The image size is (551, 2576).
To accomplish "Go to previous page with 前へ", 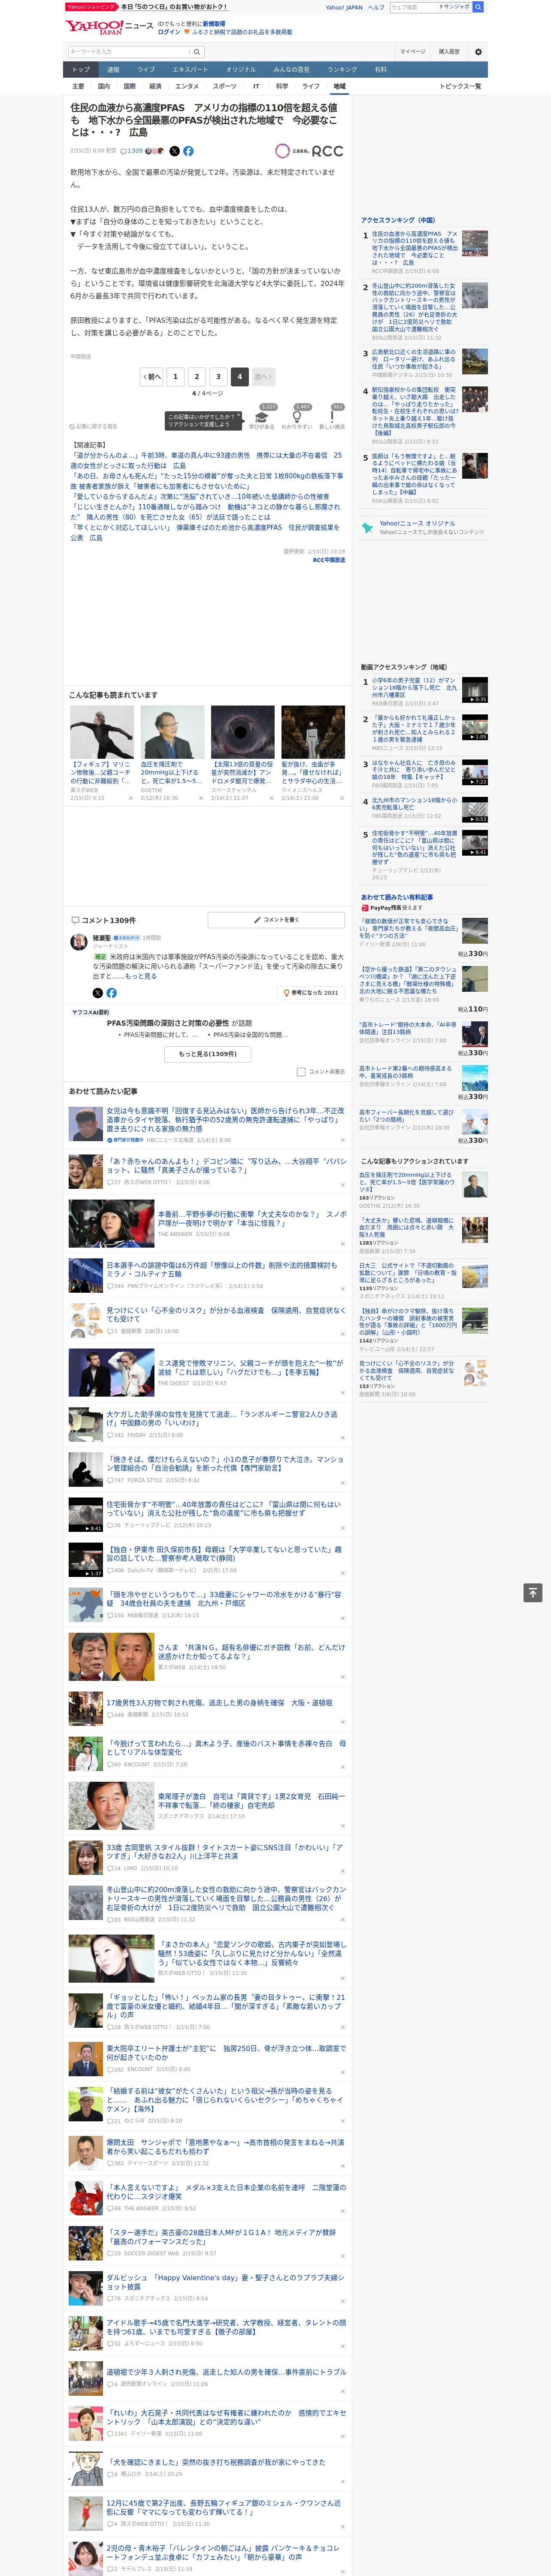I will pyautogui.click(x=152, y=377).
